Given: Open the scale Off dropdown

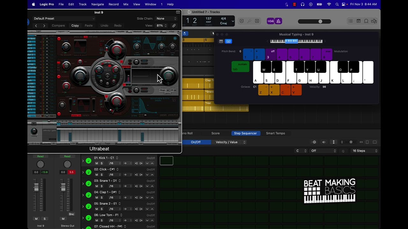Looking at the screenshot, I should pos(323,151).
